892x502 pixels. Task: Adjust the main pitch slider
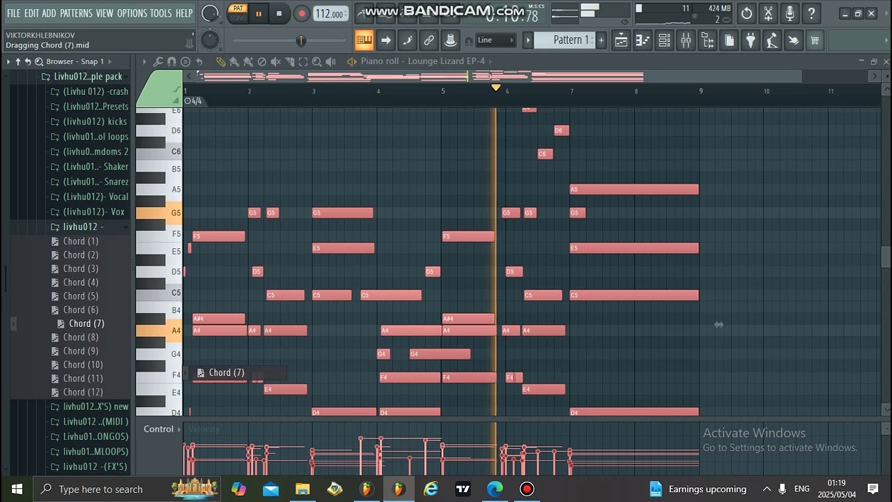(x=301, y=40)
